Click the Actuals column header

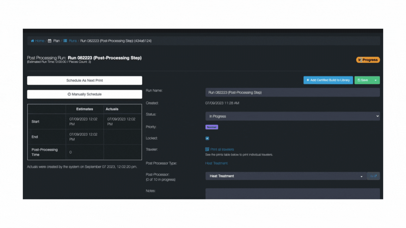click(112, 109)
